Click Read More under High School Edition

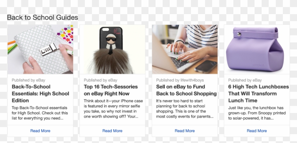pyautogui.click(x=40, y=131)
